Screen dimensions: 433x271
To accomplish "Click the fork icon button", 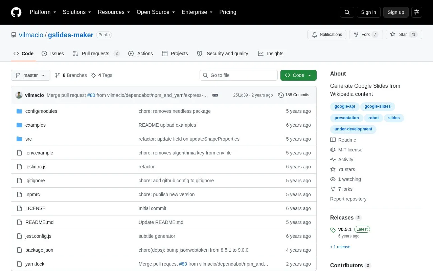I will [356, 35].
